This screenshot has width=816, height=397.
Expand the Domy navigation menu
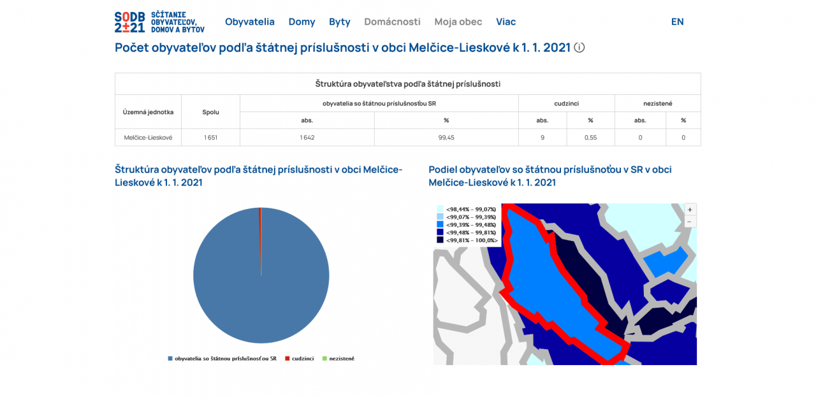[302, 22]
